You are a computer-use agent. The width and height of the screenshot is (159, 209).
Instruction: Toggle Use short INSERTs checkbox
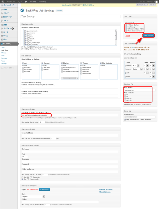[23, 47]
